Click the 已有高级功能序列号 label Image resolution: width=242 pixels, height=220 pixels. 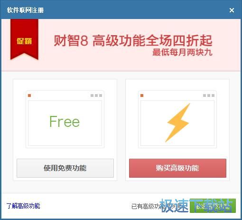click(x=156, y=206)
